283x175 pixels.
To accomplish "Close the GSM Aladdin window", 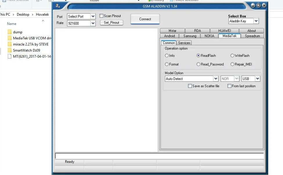I will pyautogui.click(x=264, y=5).
